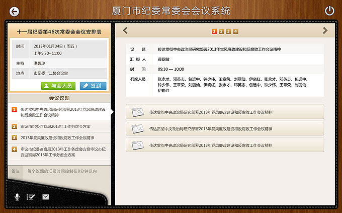Open the third document folder icon
342x213 pixels.
pyautogui.click(x=137, y=145)
